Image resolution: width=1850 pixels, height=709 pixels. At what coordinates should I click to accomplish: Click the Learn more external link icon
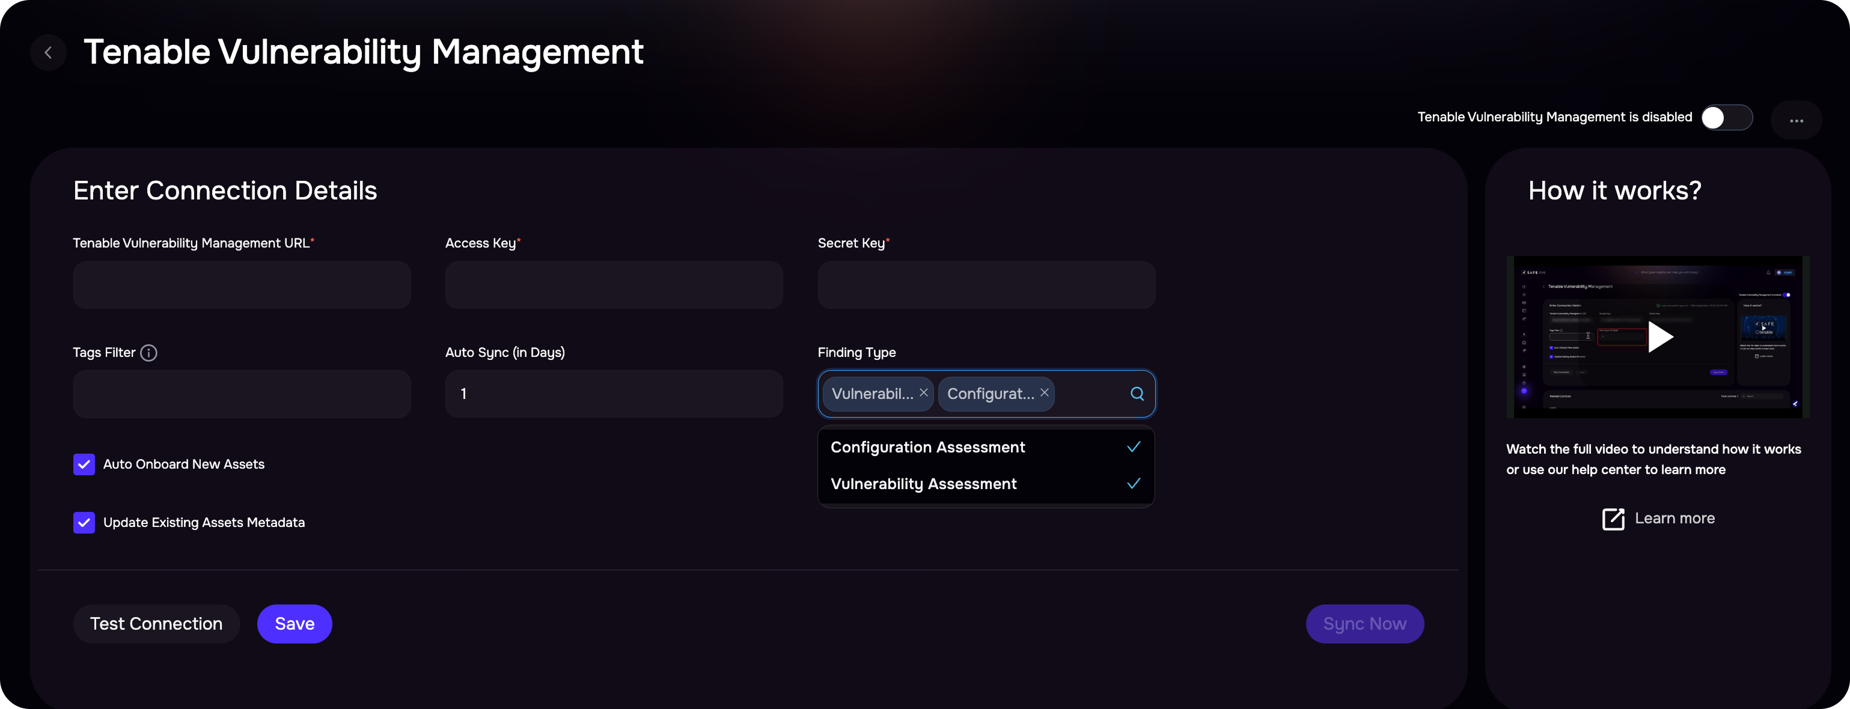tap(1613, 518)
